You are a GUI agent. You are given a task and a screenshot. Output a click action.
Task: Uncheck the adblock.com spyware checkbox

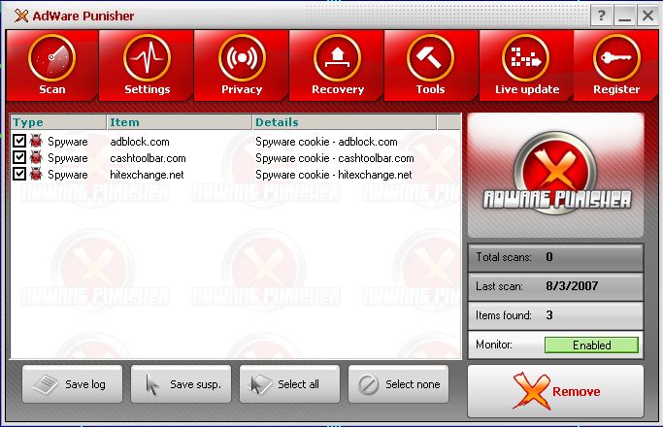click(19, 141)
